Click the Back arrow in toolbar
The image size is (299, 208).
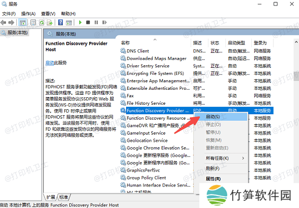[5, 22]
